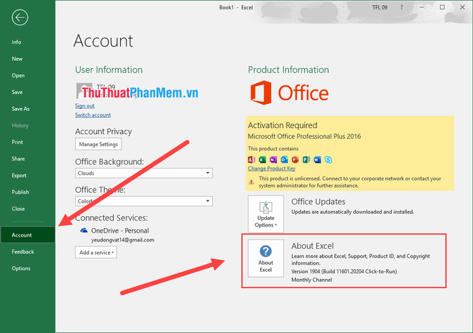
Task: Click the back arrow to leave Backstage
Action: click(x=20, y=18)
